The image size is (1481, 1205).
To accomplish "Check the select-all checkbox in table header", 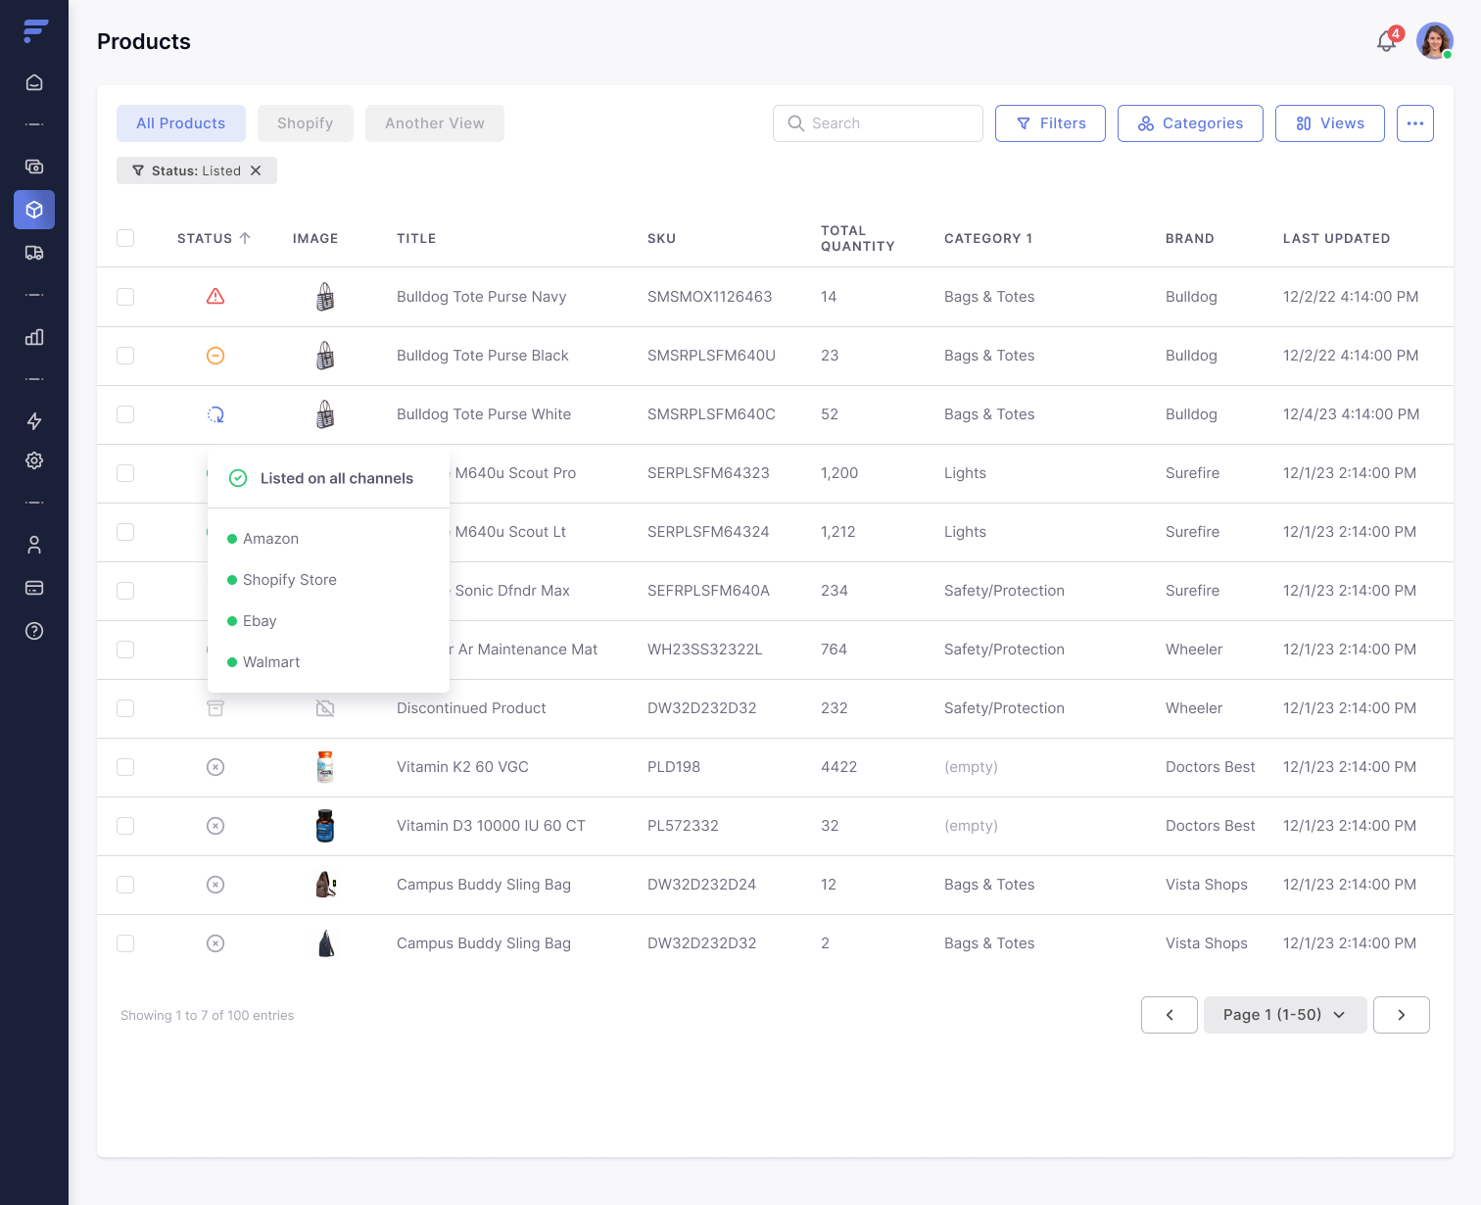I will pos(125,238).
